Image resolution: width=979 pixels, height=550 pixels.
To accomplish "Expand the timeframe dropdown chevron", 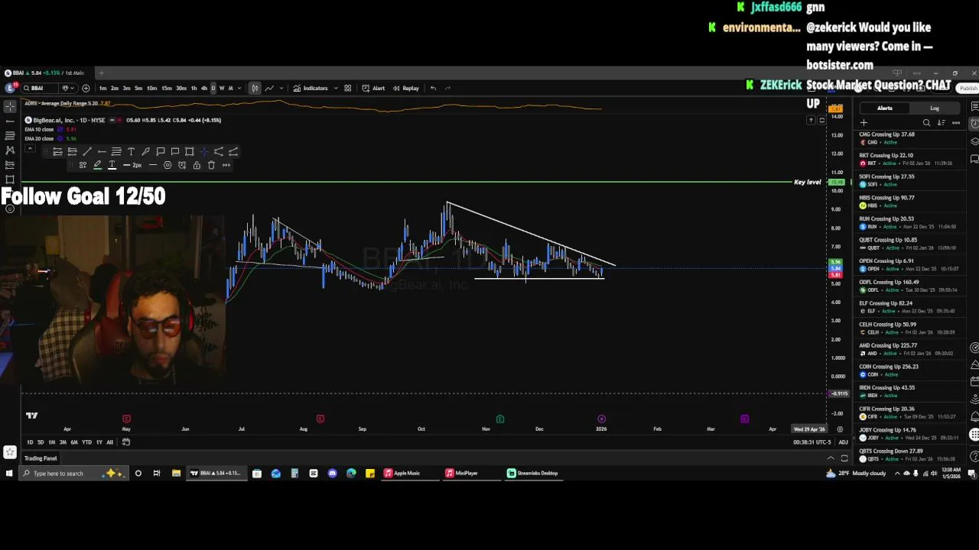I will click(239, 88).
